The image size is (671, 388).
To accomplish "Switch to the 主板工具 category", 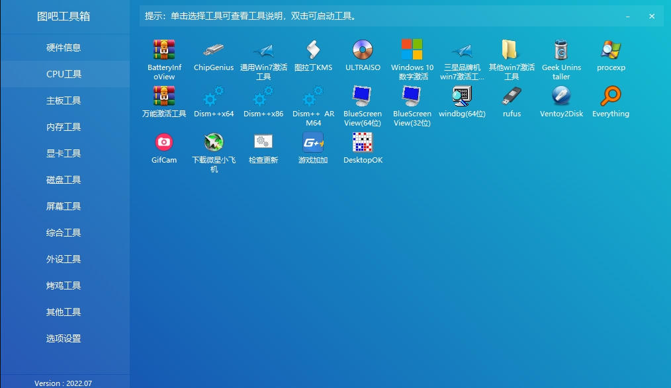I will coord(65,100).
